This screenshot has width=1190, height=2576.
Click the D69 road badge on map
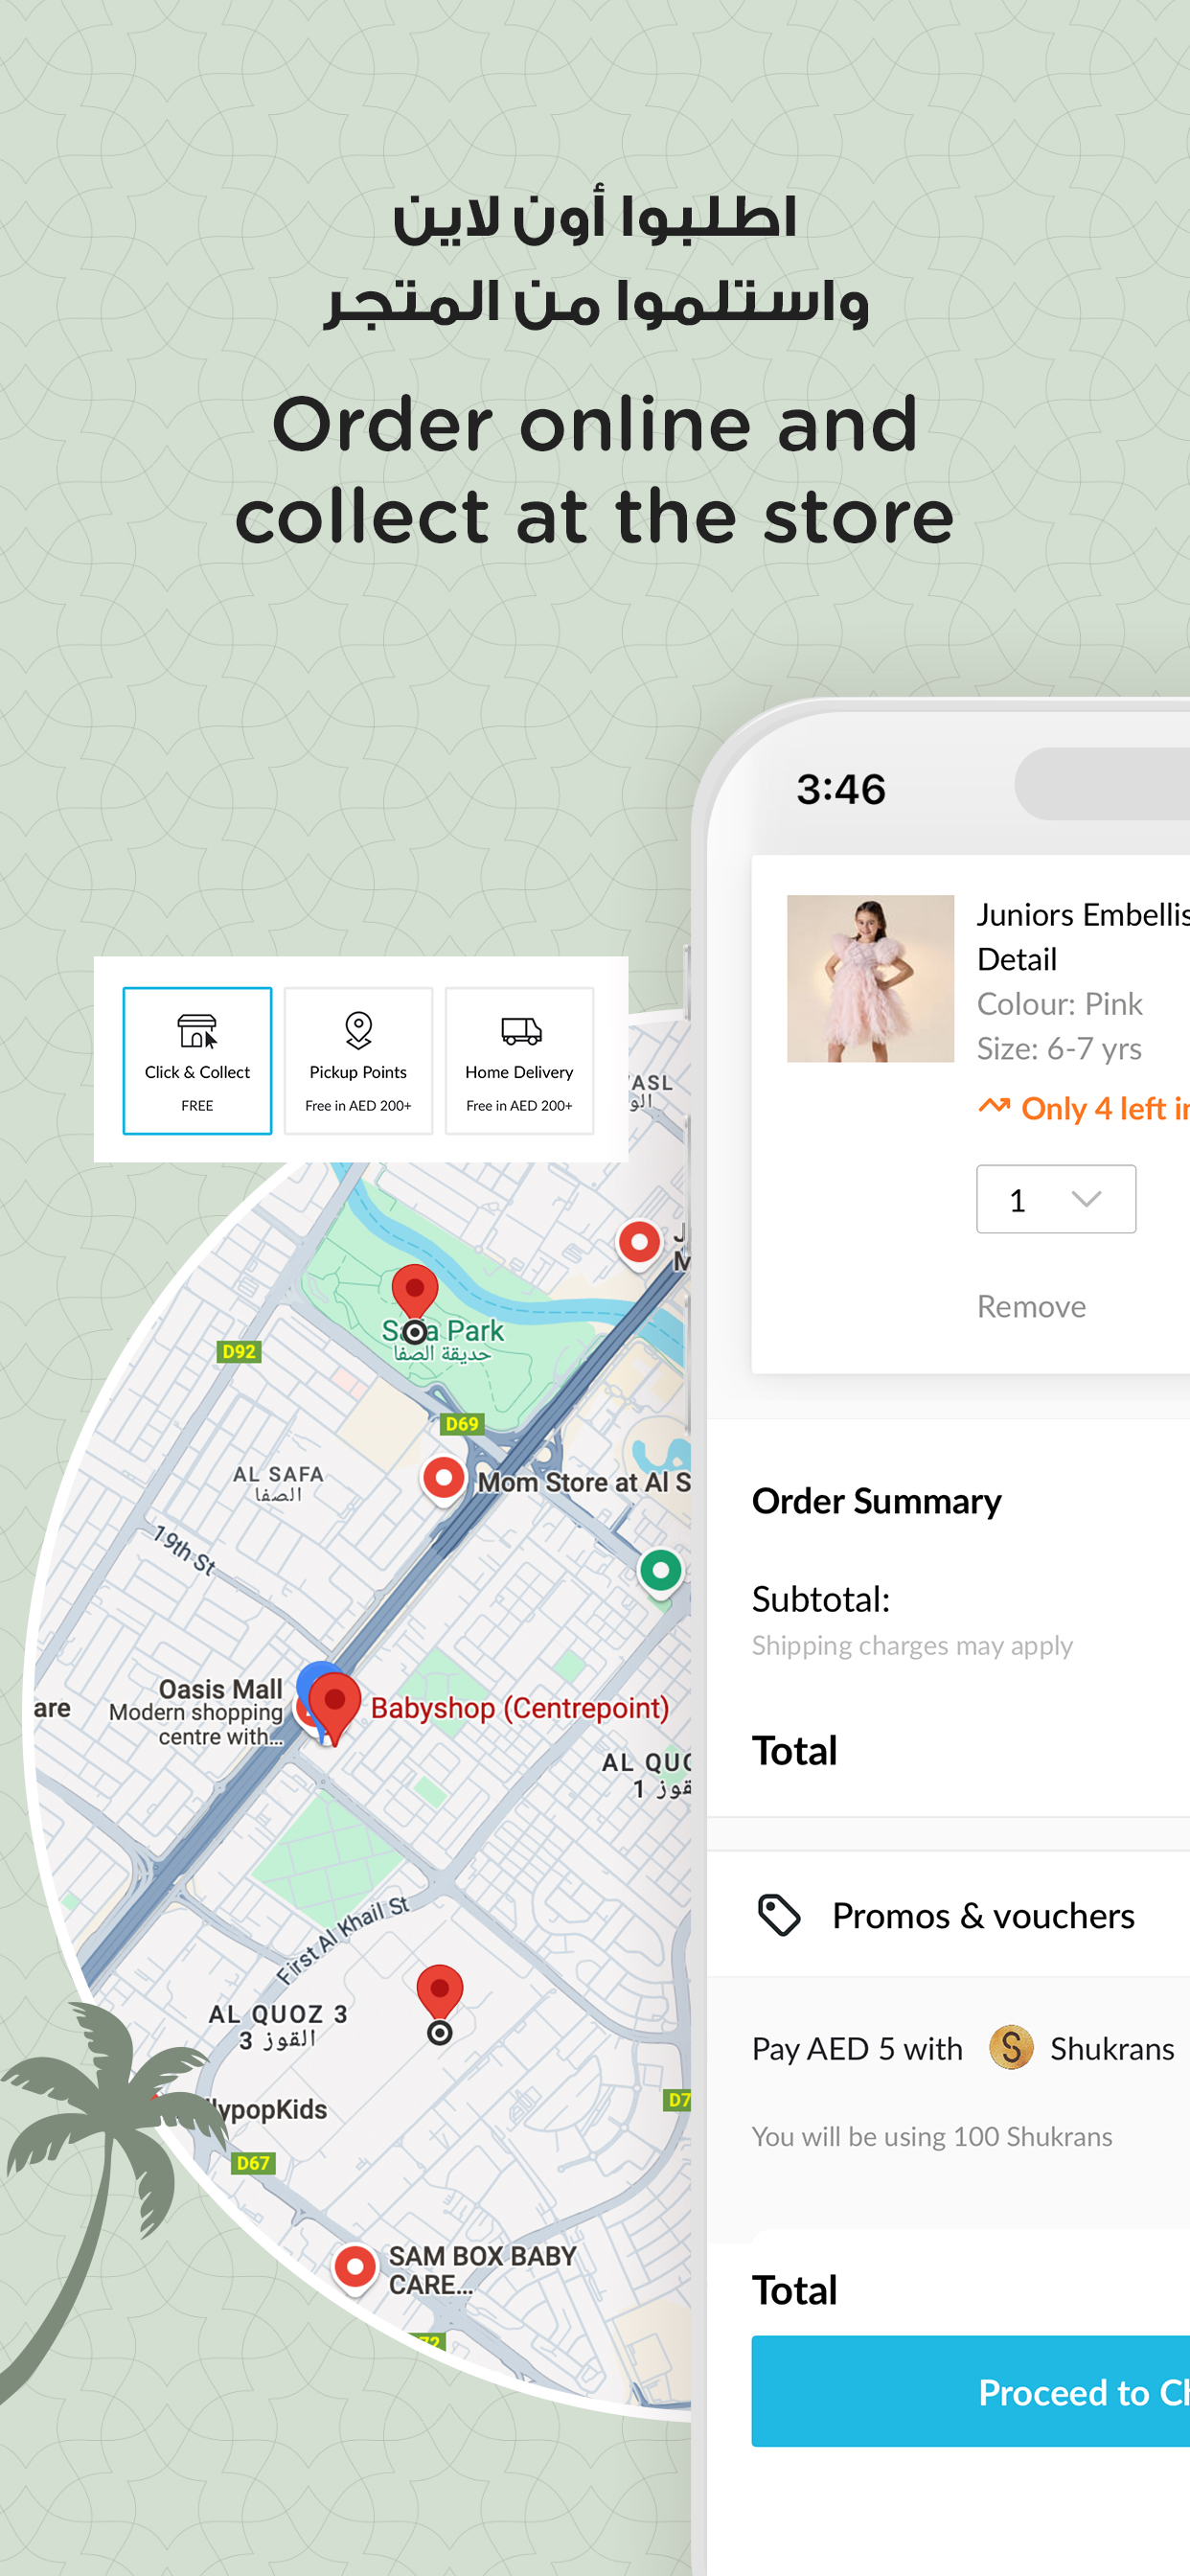click(462, 1423)
